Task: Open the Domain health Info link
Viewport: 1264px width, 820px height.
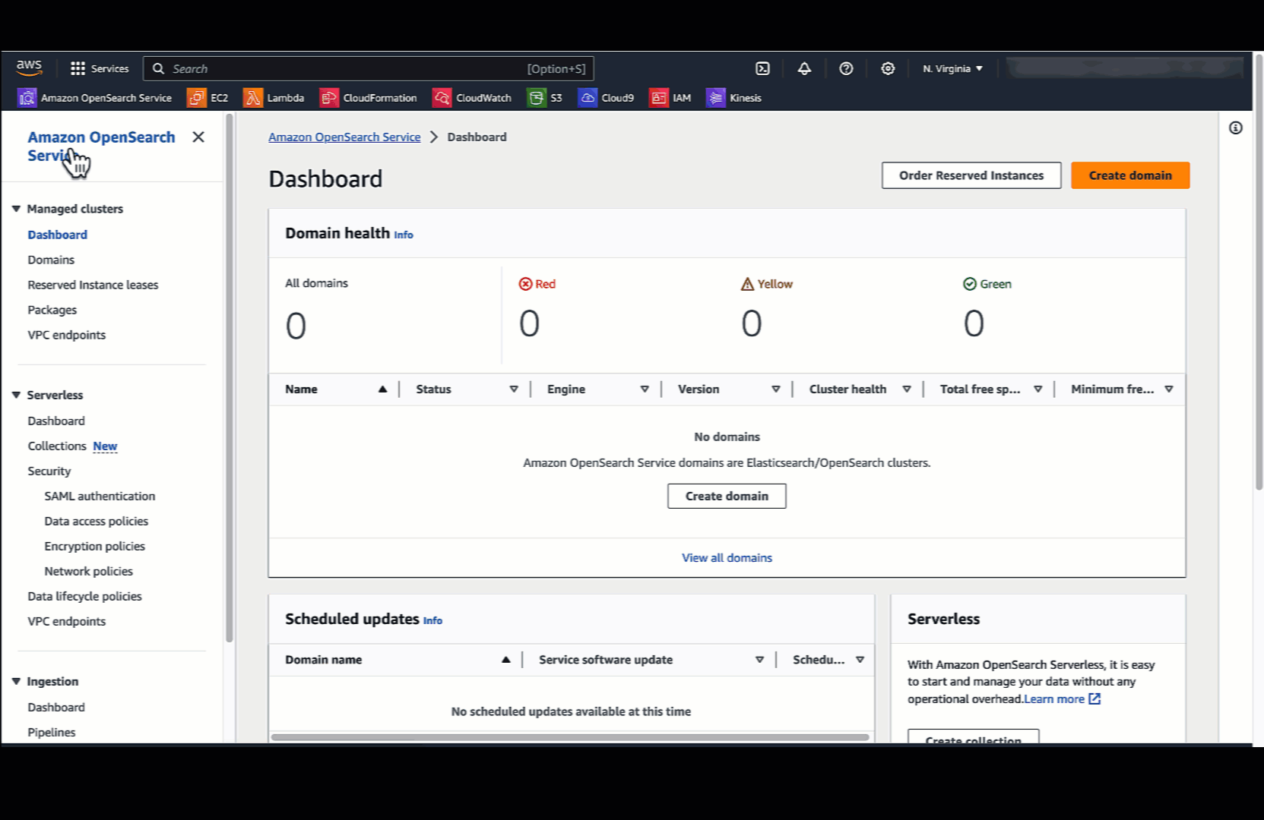Action: point(404,235)
